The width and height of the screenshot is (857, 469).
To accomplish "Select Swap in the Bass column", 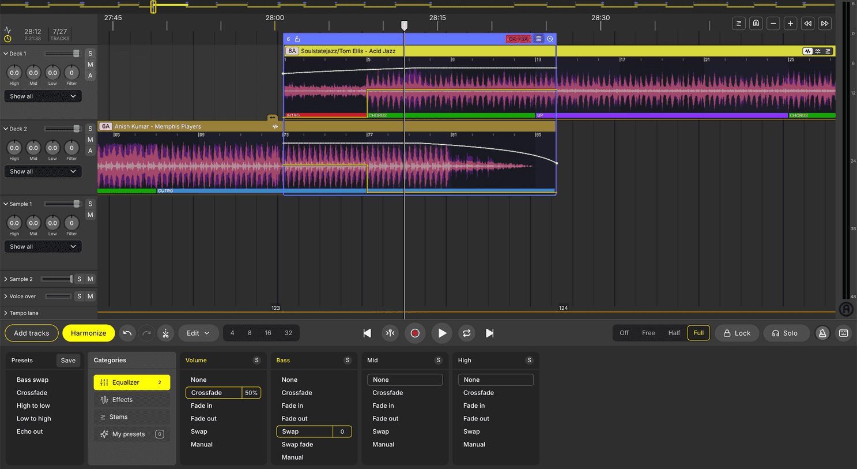I will coord(304,431).
